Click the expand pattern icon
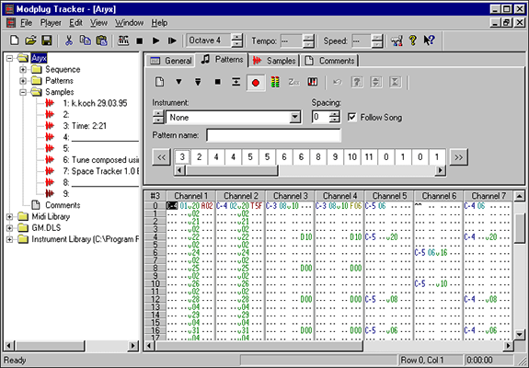Image resolution: width=529 pixels, height=368 pixels. coord(376,82)
